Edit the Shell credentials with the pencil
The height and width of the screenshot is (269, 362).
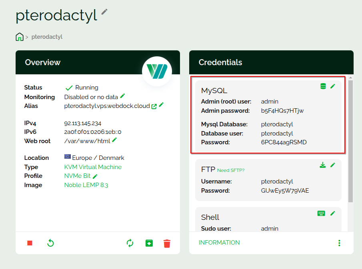(333, 213)
